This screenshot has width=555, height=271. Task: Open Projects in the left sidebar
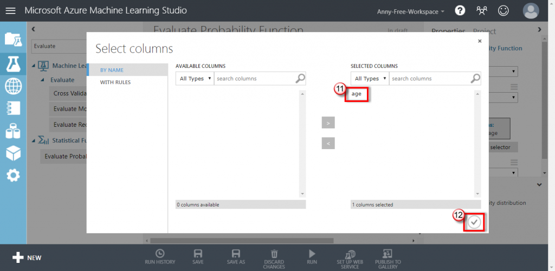coord(13,39)
